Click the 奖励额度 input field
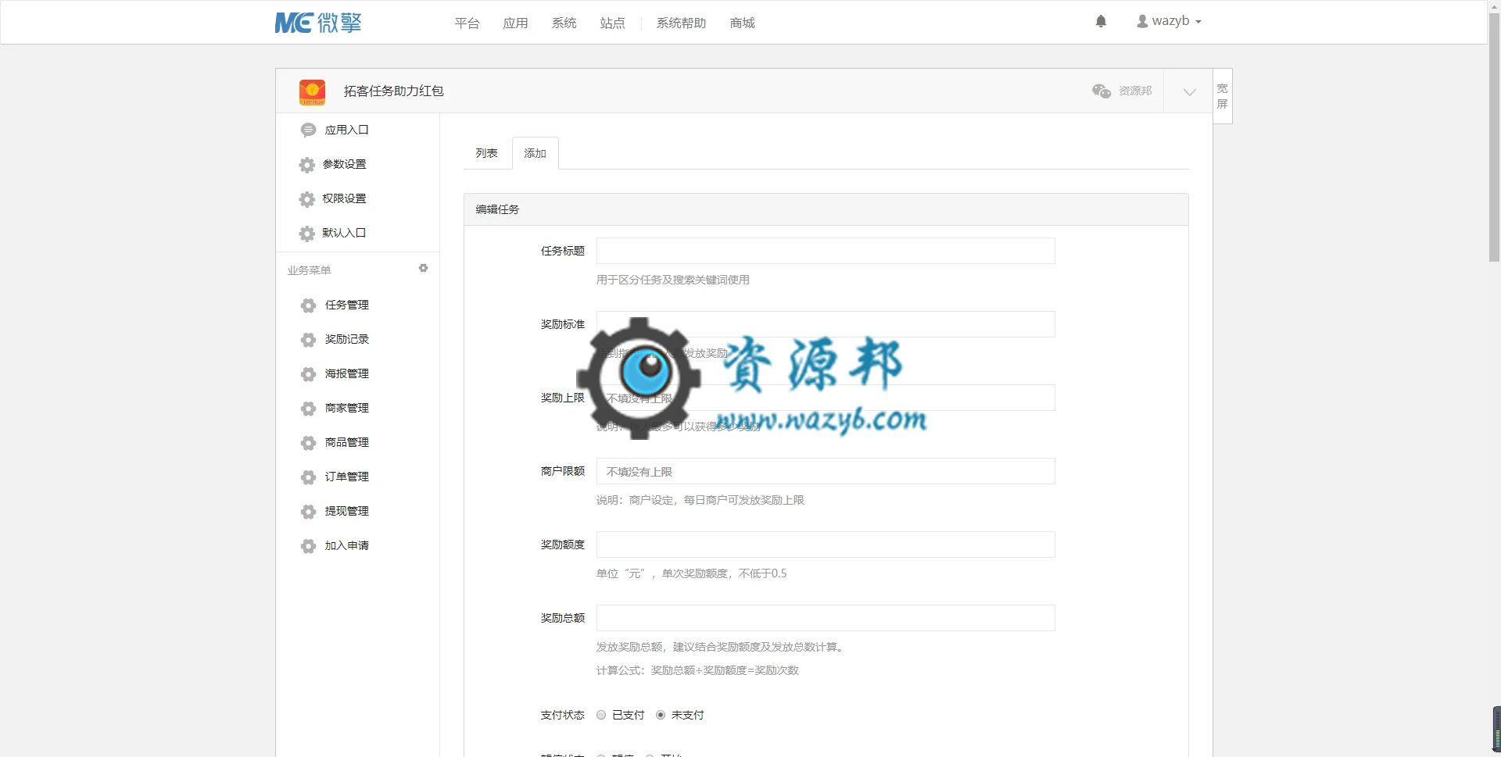The image size is (1501, 757). point(826,545)
